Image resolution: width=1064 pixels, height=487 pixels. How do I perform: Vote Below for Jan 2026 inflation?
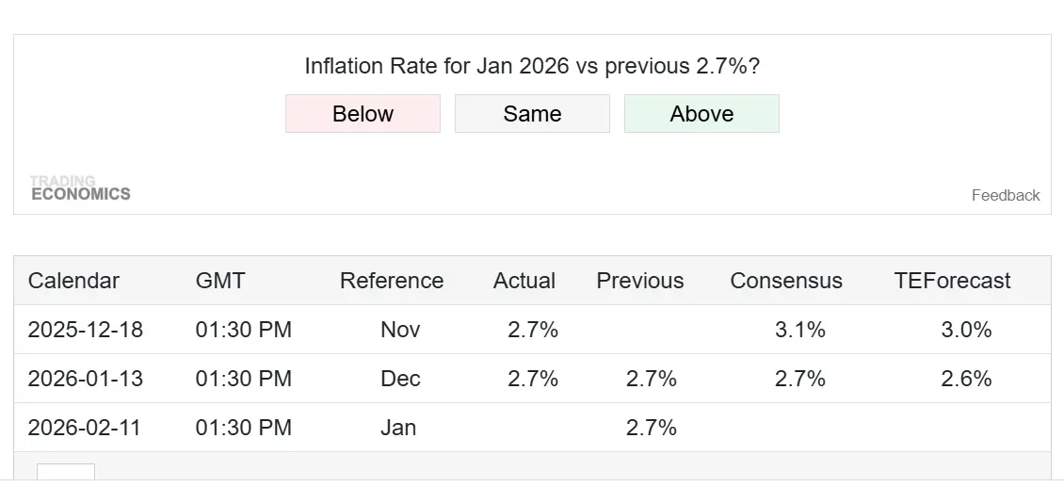click(x=363, y=114)
